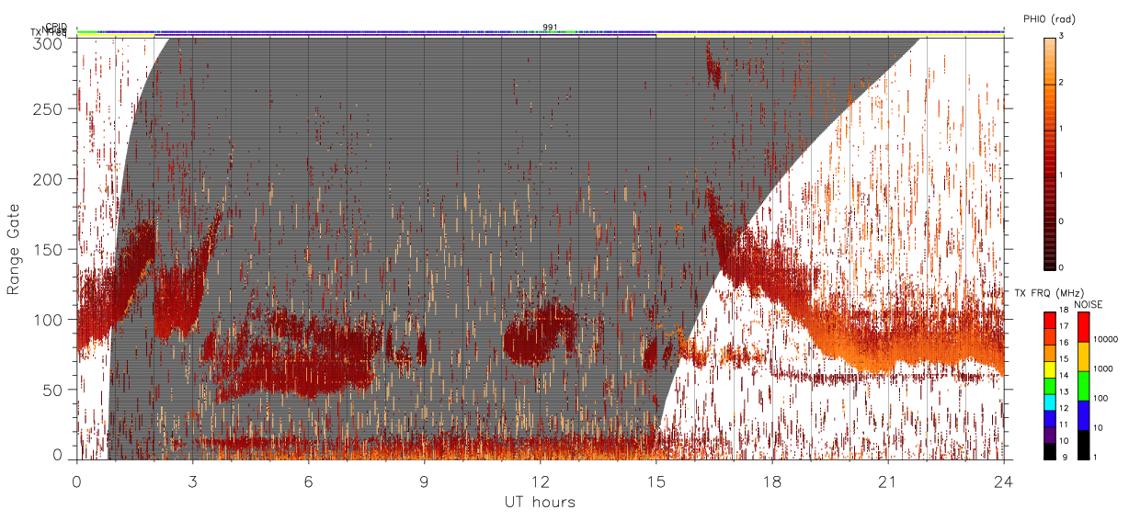Screen dimensions: 1129x521
Task: Click the x-axis tick label '0'
Action: [x=76, y=481]
